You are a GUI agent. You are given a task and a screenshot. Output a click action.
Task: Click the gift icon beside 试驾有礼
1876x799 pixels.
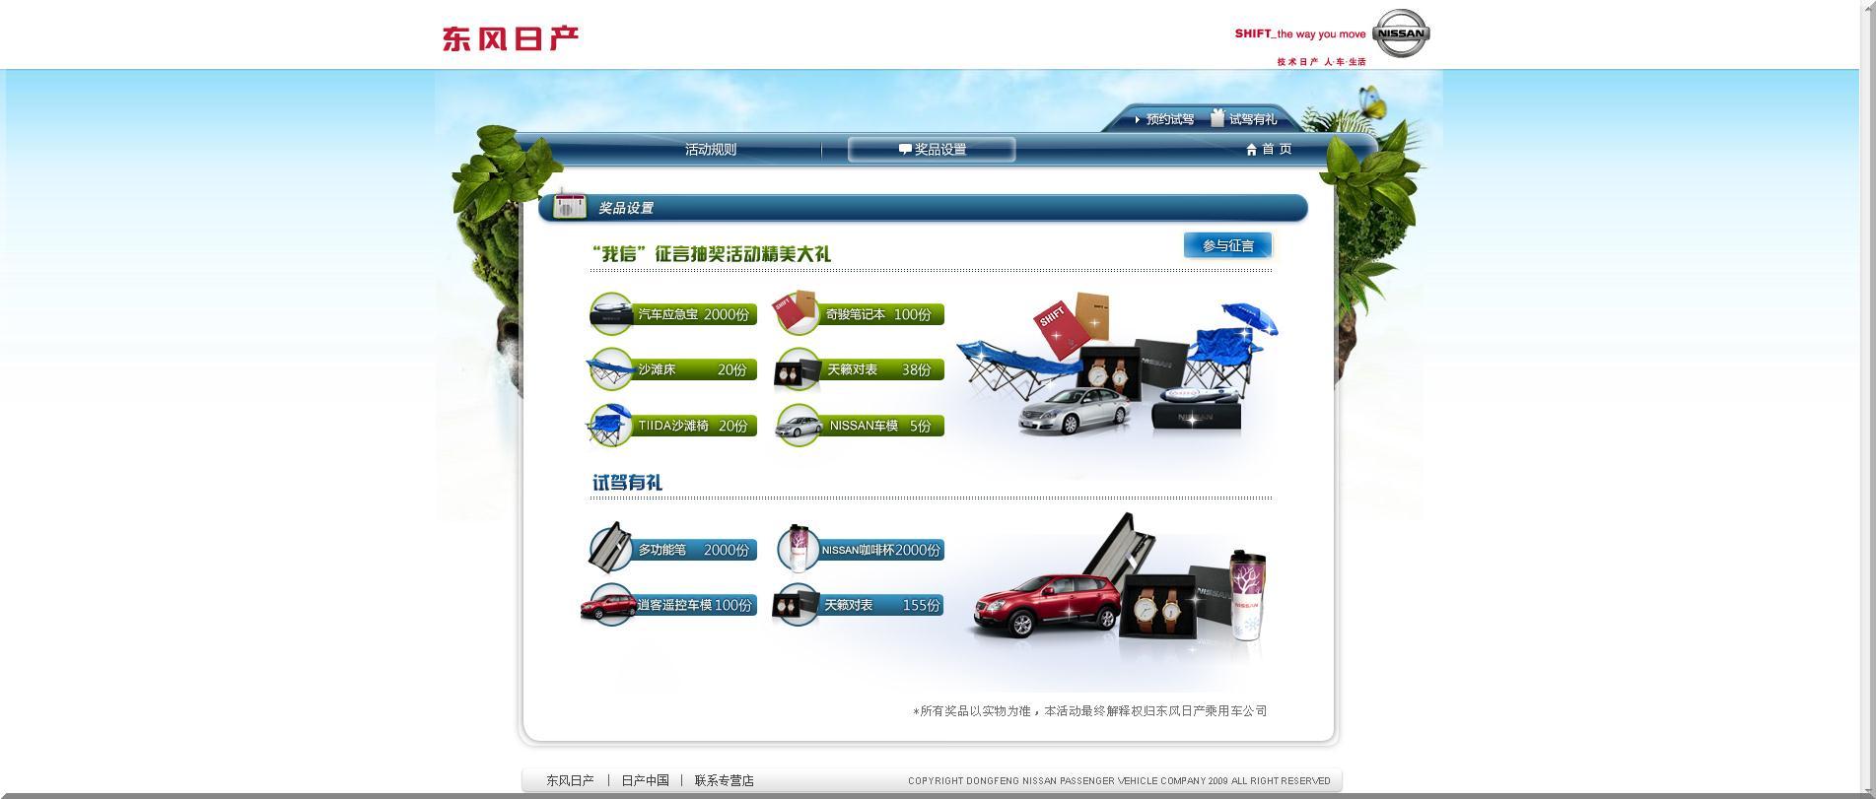(x=1217, y=117)
